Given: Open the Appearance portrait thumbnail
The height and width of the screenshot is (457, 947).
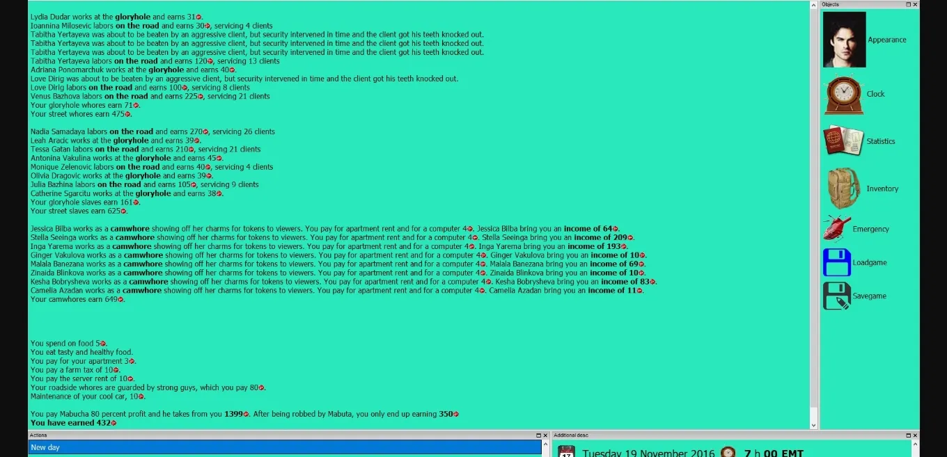Looking at the screenshot, I should (844, 40).
